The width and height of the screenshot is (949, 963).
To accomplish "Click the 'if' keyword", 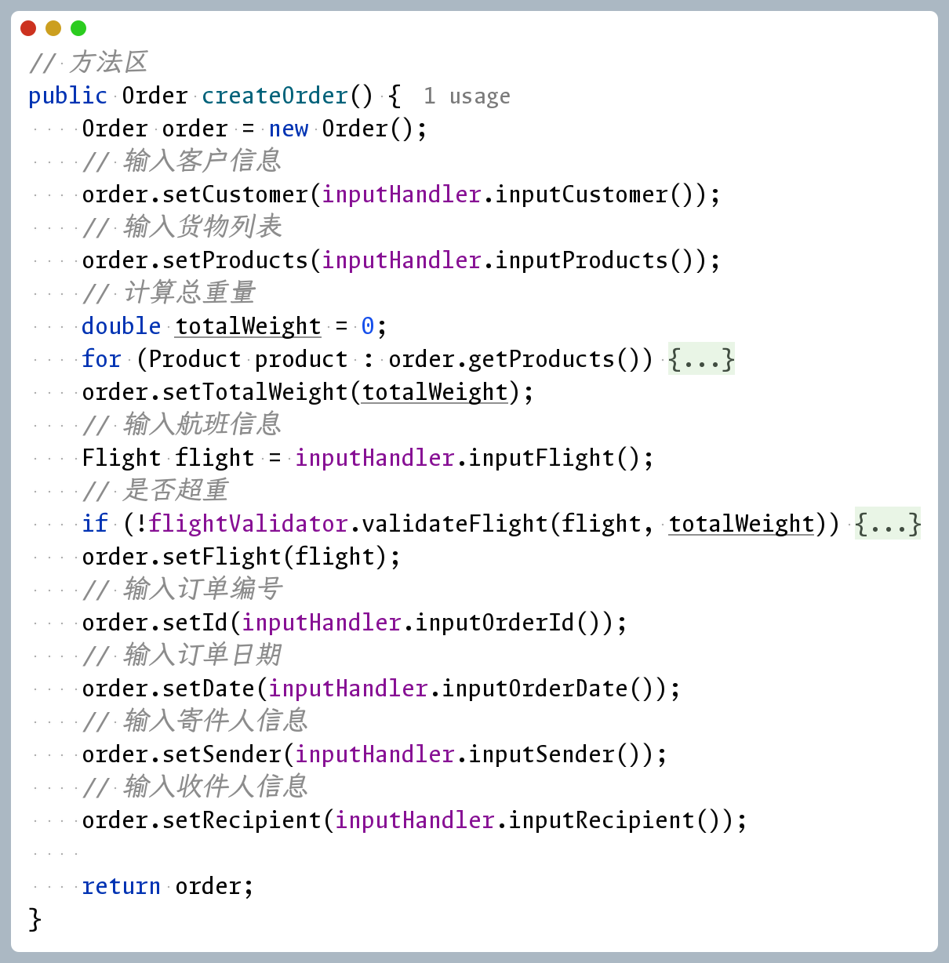I will (x=95, y=524).
